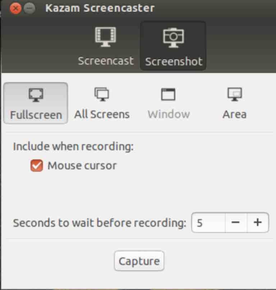Click the Mouse cursor label

tap(82, 166)
